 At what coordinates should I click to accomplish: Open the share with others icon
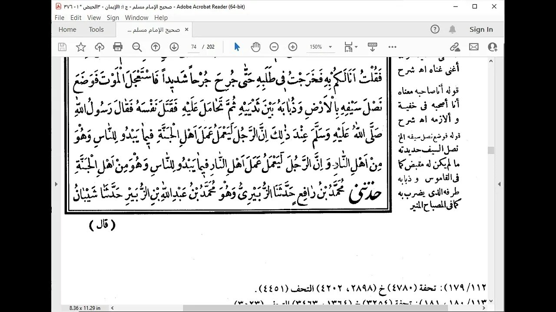[x=492, y=47]
